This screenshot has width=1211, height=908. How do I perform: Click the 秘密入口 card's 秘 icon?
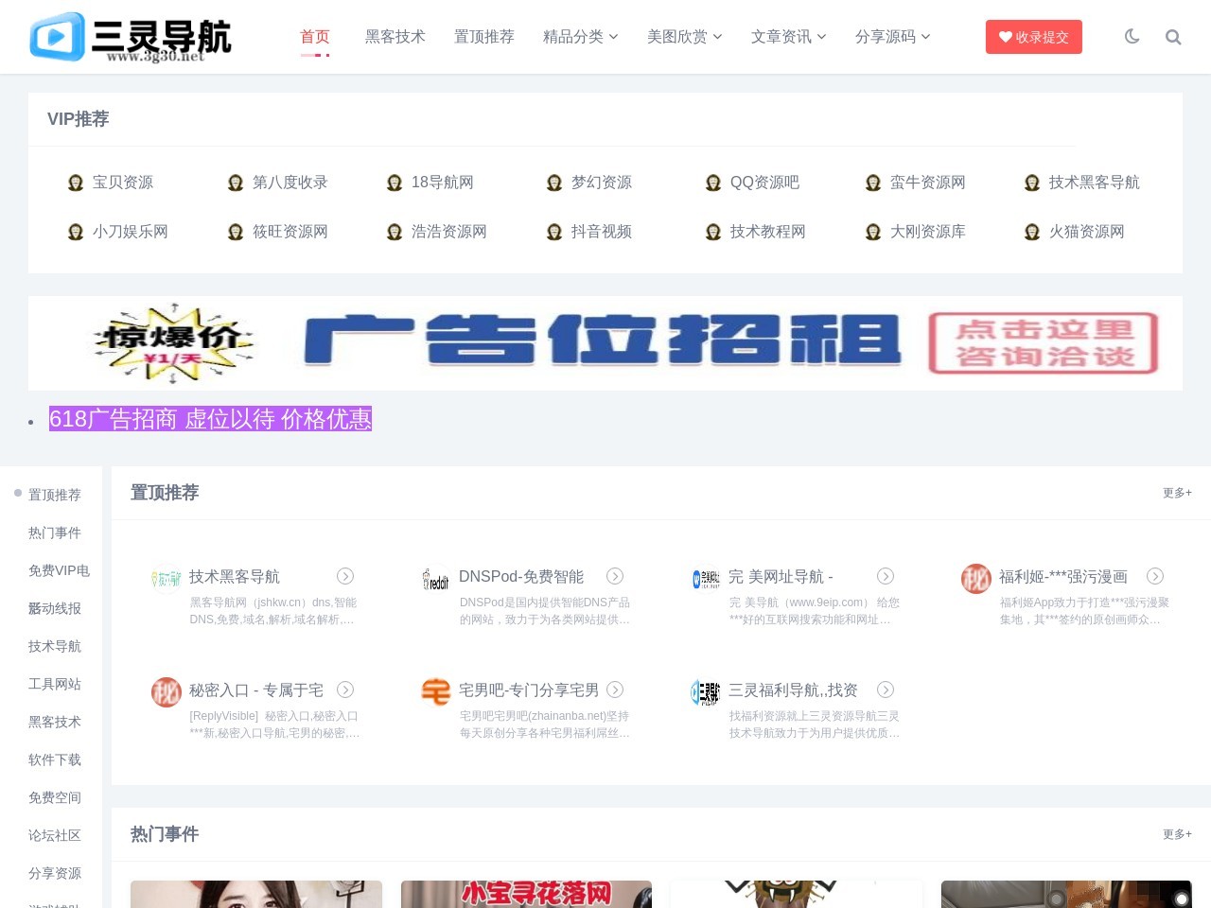pos(166,692)
